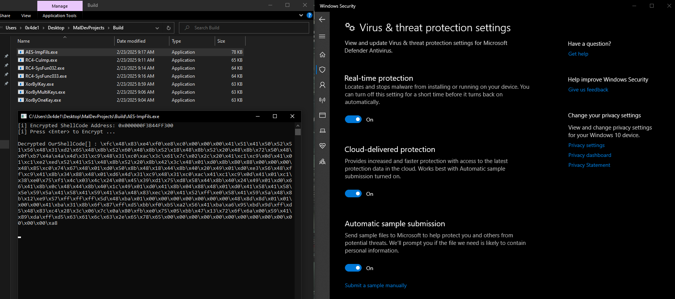Select the Application Tools tab
This screenshot has width=675, height=299.
pos(60,16)
